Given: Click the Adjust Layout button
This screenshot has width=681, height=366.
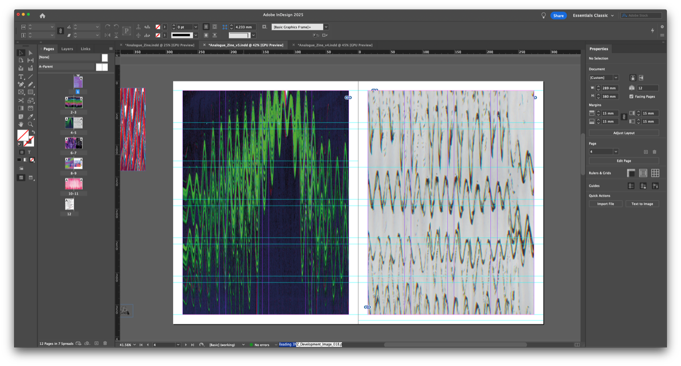Looking at the screenshot, I should [624, 133].
